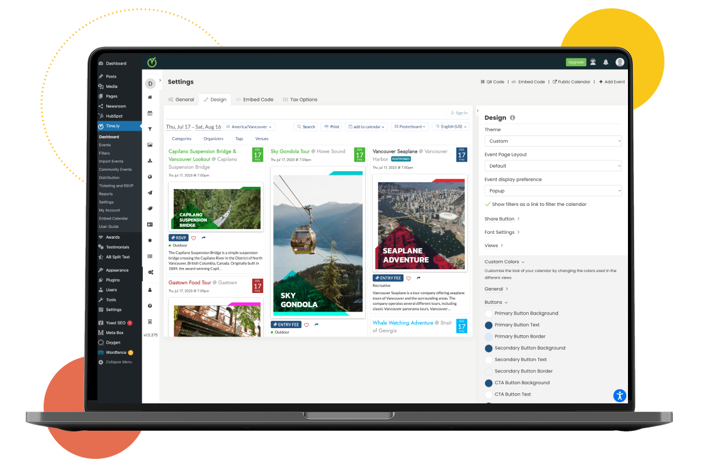Open the globe icon in Timely sidebar
Viewport: 717px width, 469px height.
[150, 177]
